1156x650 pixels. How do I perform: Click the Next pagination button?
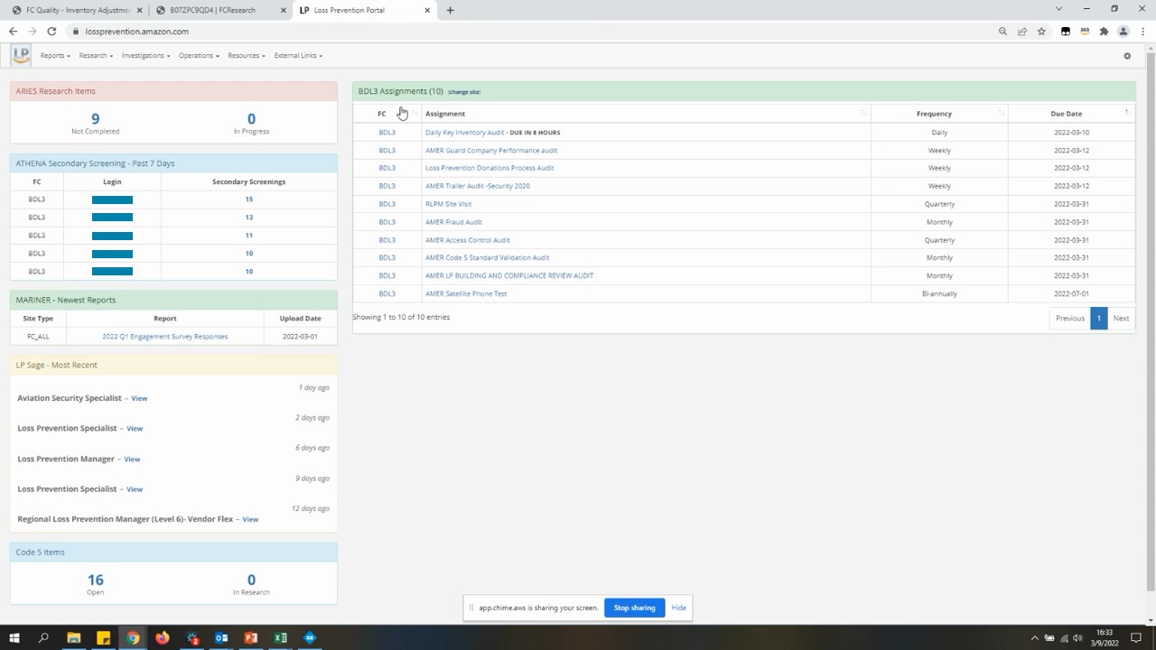click(1121, 318)
